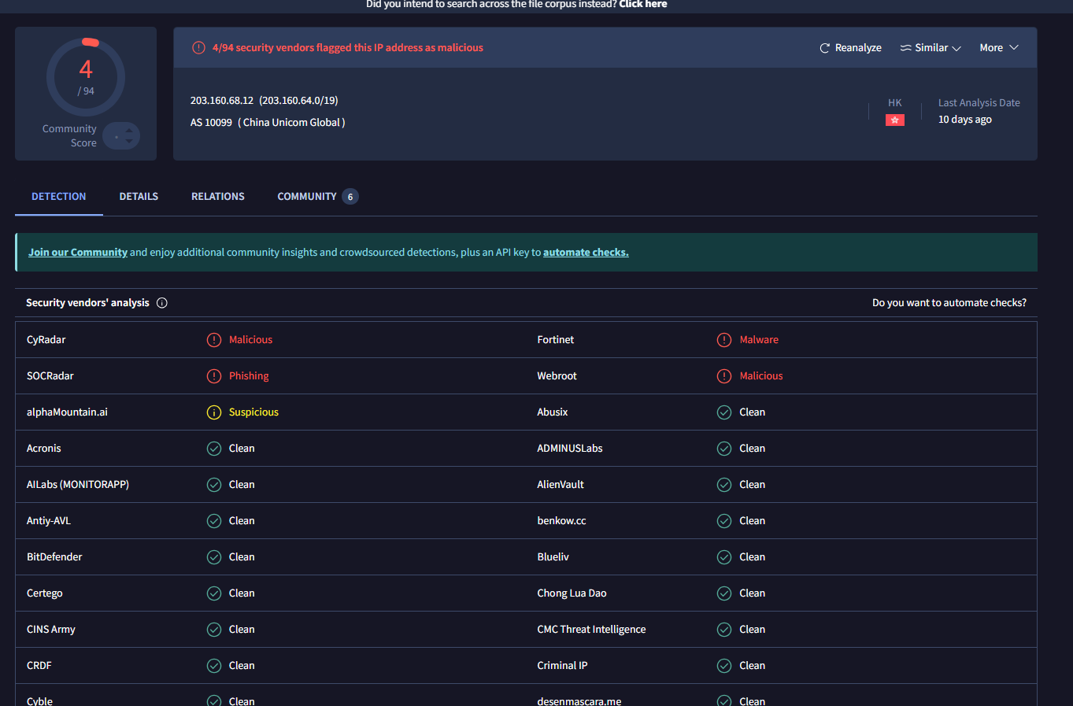The width and height of the screenshot is (1073, 706).
Task: Click the Reanalyze button
Action: [850, 48]
